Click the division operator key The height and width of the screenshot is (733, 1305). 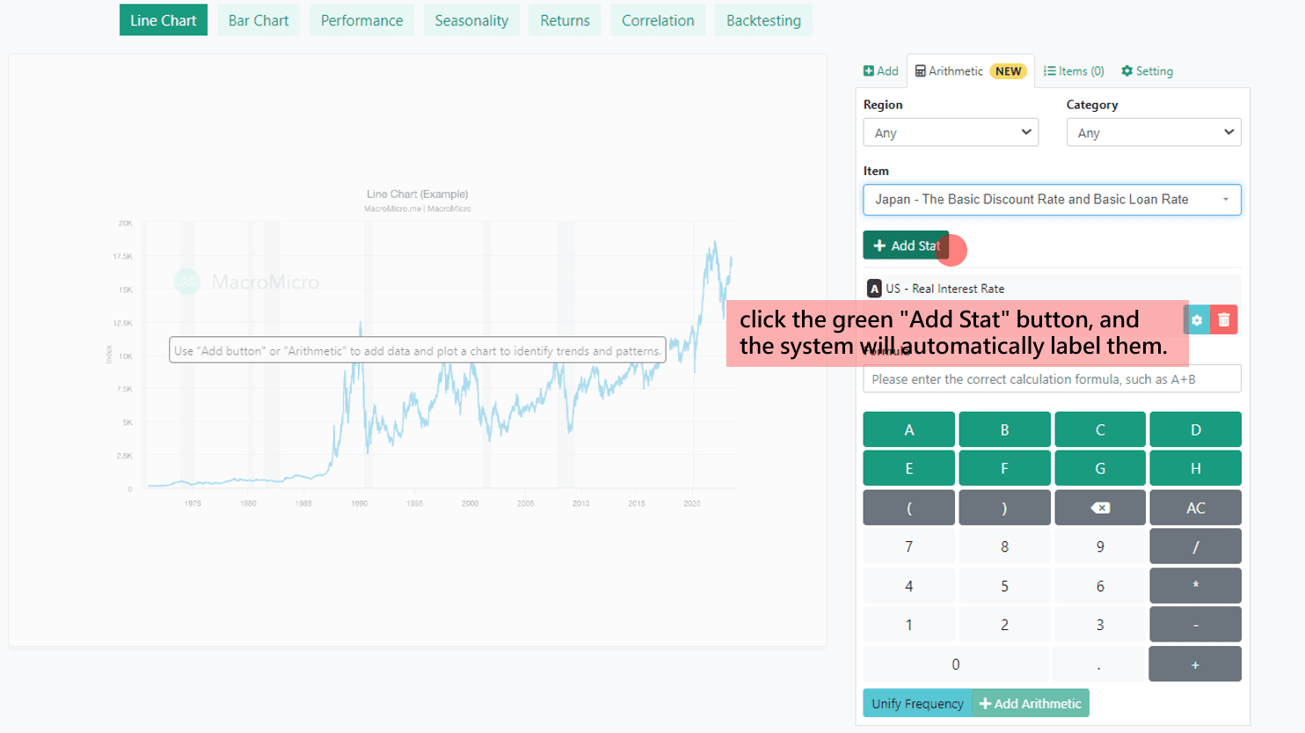[1195, 547]
